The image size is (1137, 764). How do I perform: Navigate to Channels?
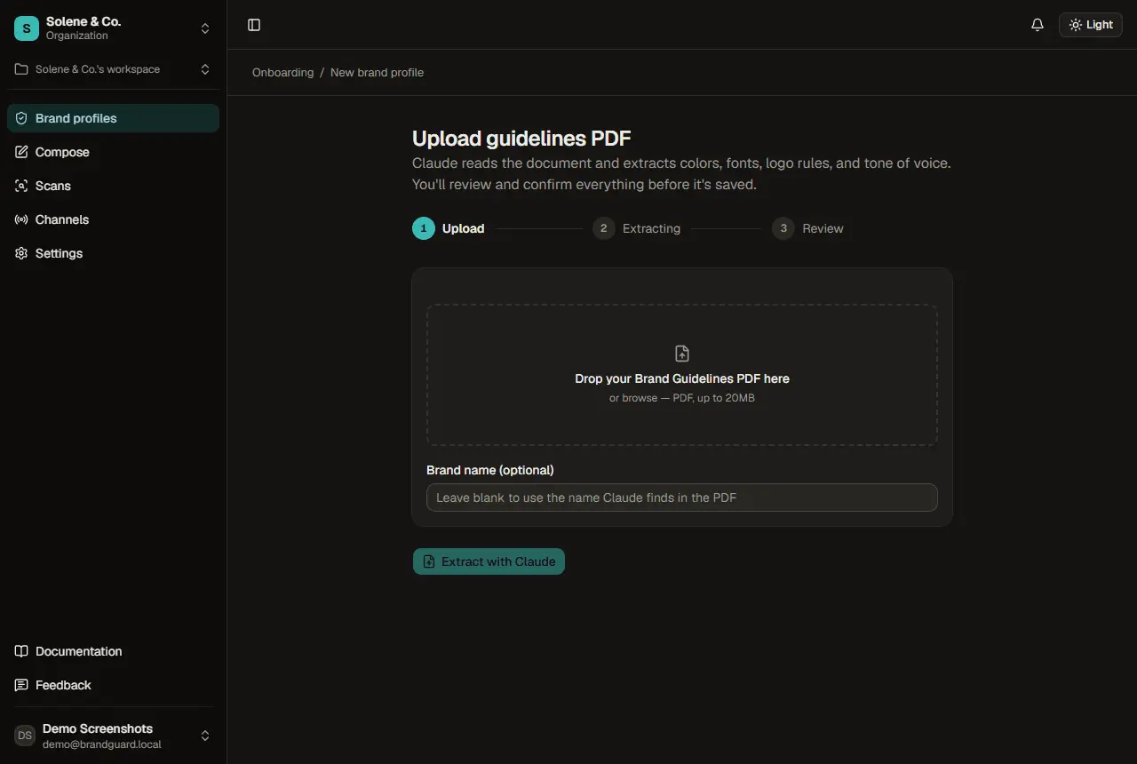pyautogui.click(x=113, y=219)
